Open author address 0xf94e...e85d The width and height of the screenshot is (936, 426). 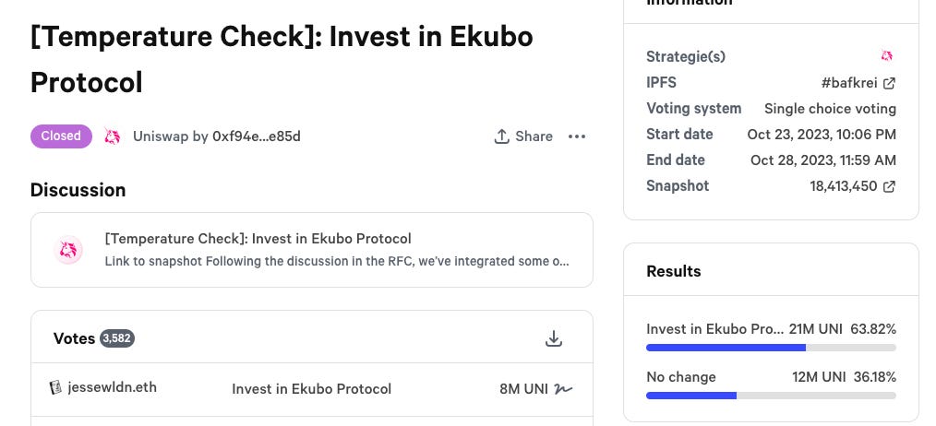[257, 136]
